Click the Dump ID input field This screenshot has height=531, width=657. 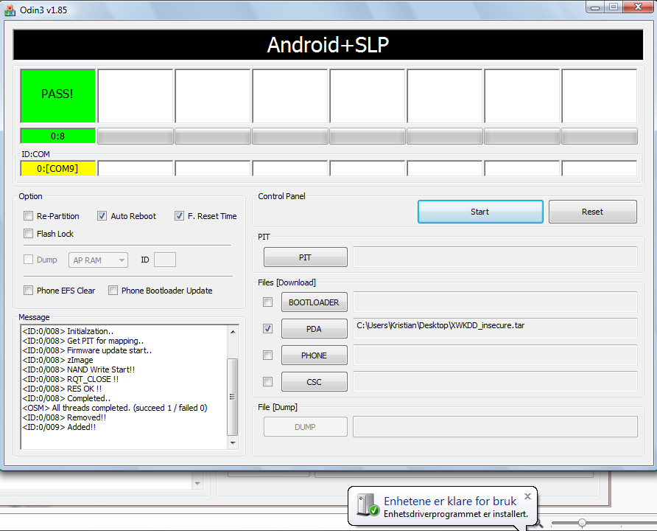pyautogui.click(x=165, y=260)
